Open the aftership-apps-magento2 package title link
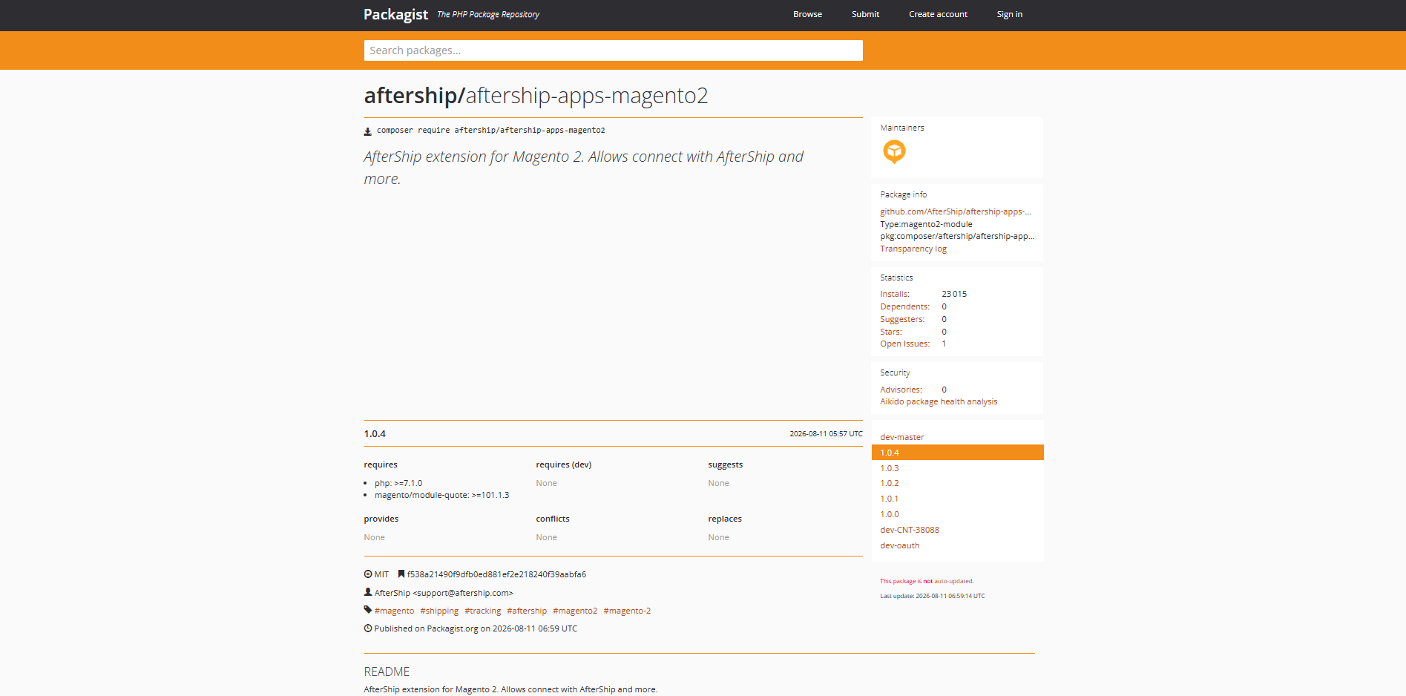Viewport: 1406px width, 696px height. pyautogui.click(x=586, y=96)
